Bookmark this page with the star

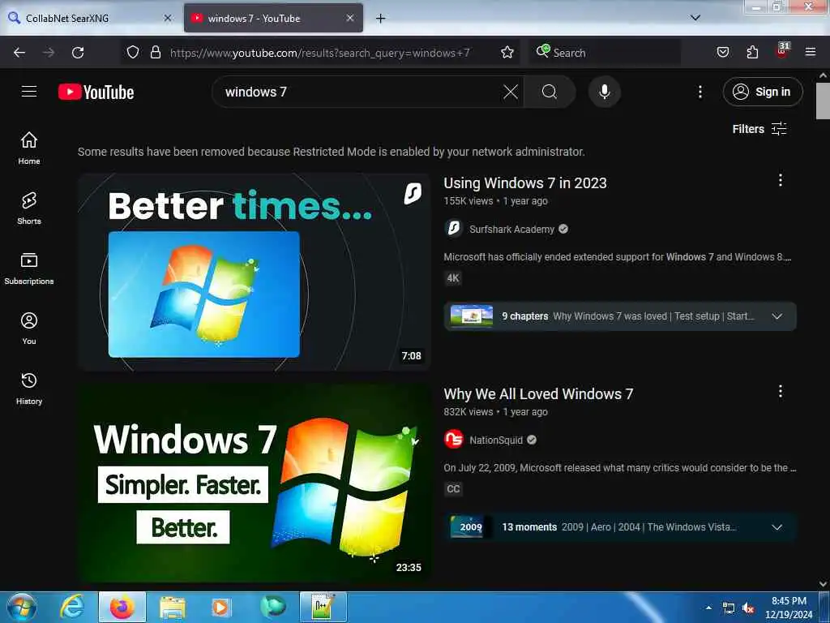click(507, 52)
